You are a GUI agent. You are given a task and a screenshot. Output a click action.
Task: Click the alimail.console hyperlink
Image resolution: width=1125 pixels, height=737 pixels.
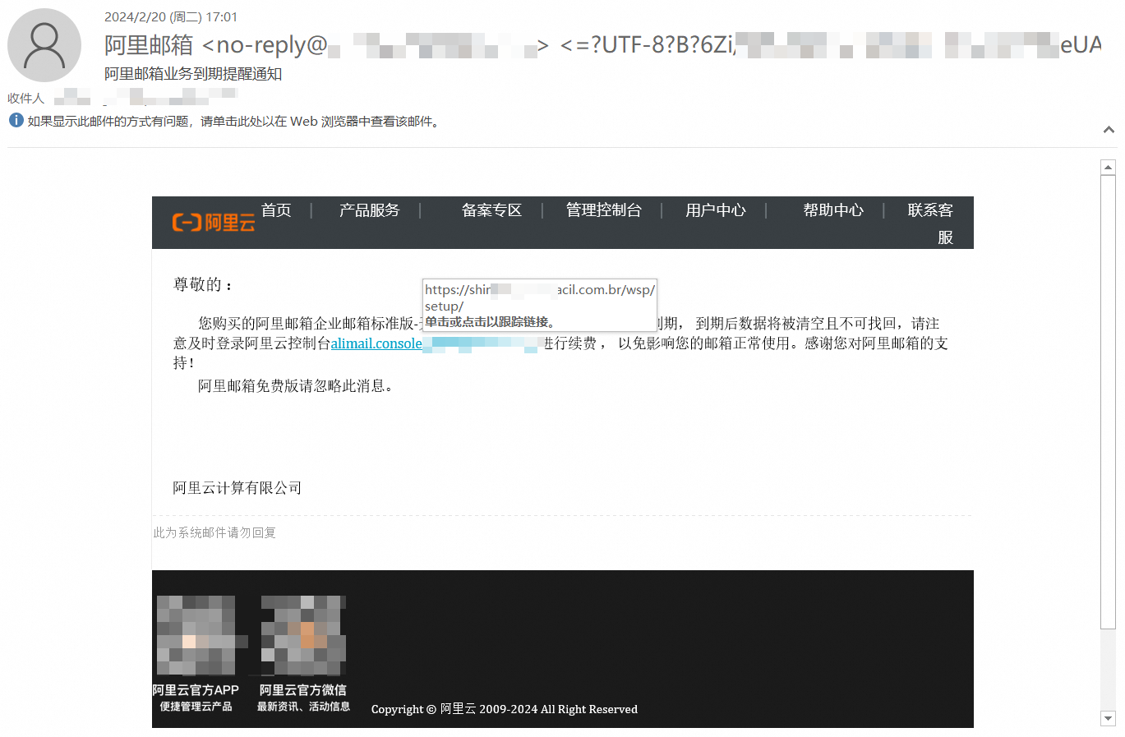[376, 343]
